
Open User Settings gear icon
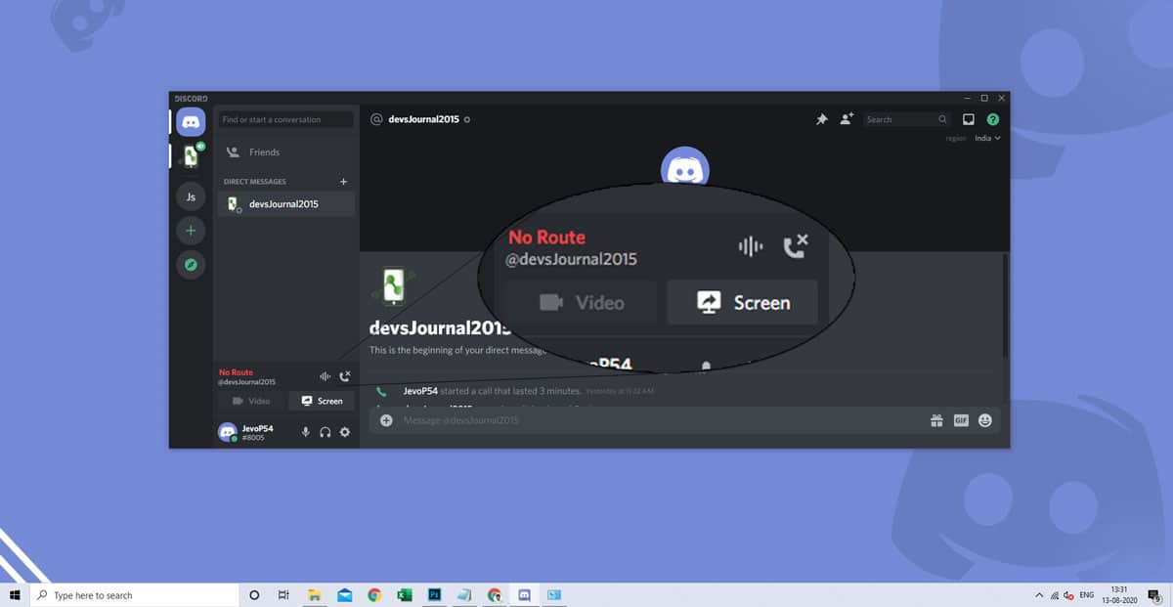[x=345, y=432]
